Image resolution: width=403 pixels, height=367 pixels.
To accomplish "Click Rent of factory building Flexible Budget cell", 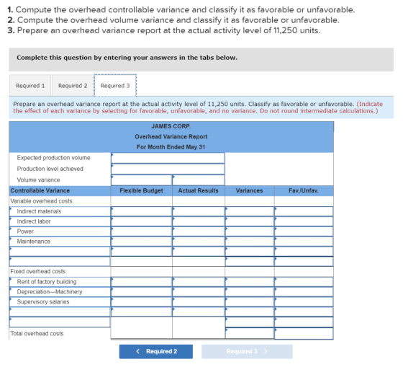I will [x=142, y=282].
